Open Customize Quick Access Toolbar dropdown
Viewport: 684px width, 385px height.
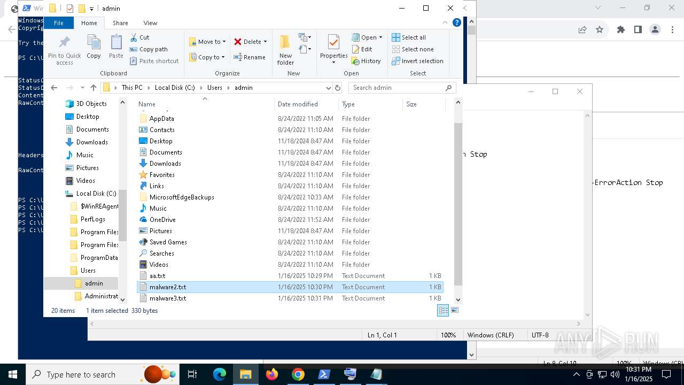pos(91,9)
